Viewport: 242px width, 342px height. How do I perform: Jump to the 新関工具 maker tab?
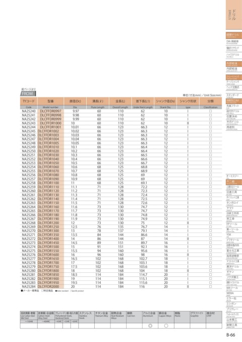coord(234,325)
